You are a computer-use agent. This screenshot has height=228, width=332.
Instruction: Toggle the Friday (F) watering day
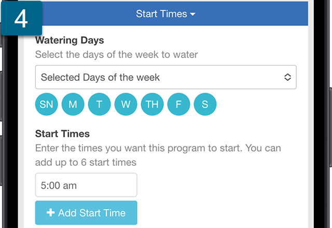[x=178, y=104]
